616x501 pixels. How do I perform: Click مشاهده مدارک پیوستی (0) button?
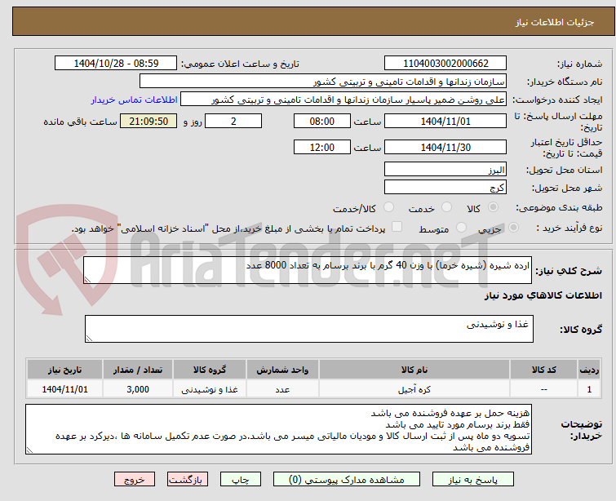click(x=347, y=480)
